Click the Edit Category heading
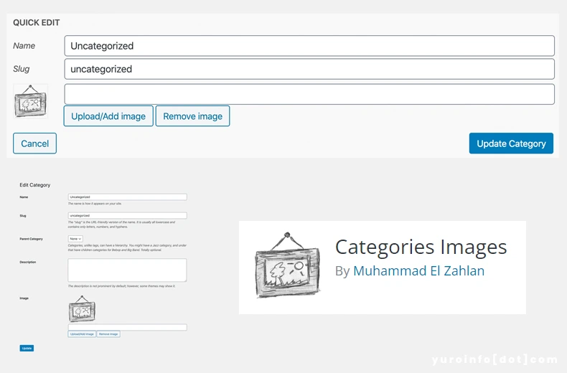Viewport: 567px width, 373px height. coord(34,184)
